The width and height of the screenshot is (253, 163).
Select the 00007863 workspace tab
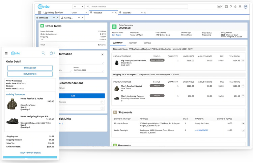coord(127,13)
